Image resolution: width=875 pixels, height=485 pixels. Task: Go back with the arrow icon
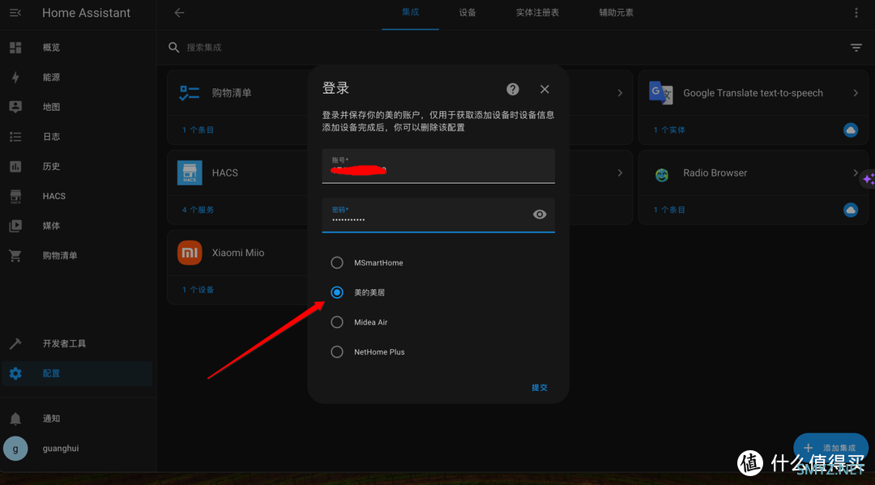[179, 13]
